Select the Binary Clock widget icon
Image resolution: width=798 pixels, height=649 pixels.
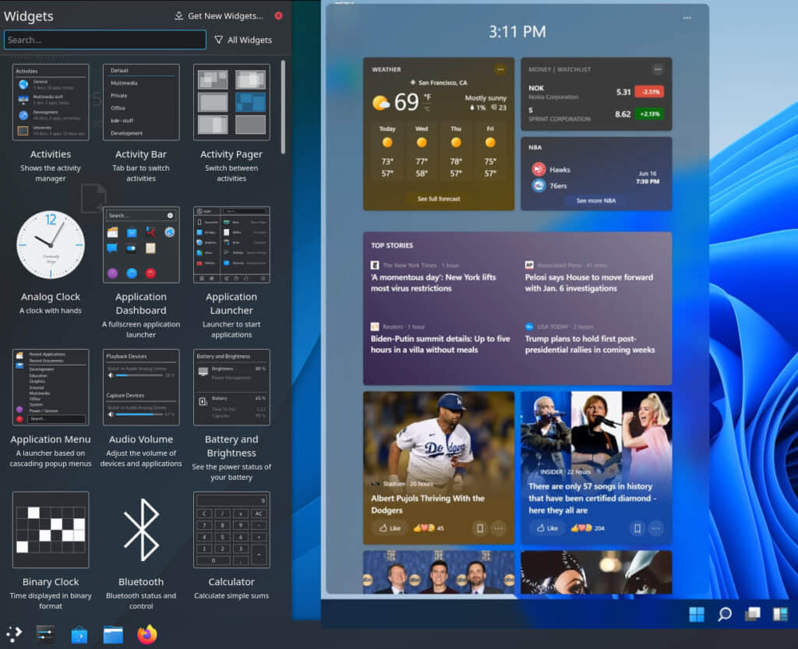(x=51, y=530)
